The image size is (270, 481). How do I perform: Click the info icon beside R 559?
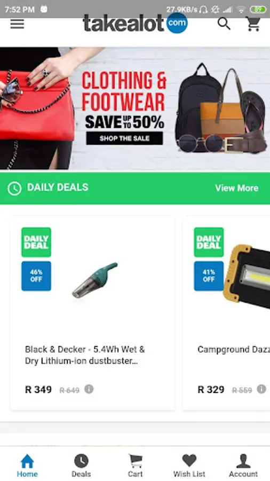(x=261, y=389)
